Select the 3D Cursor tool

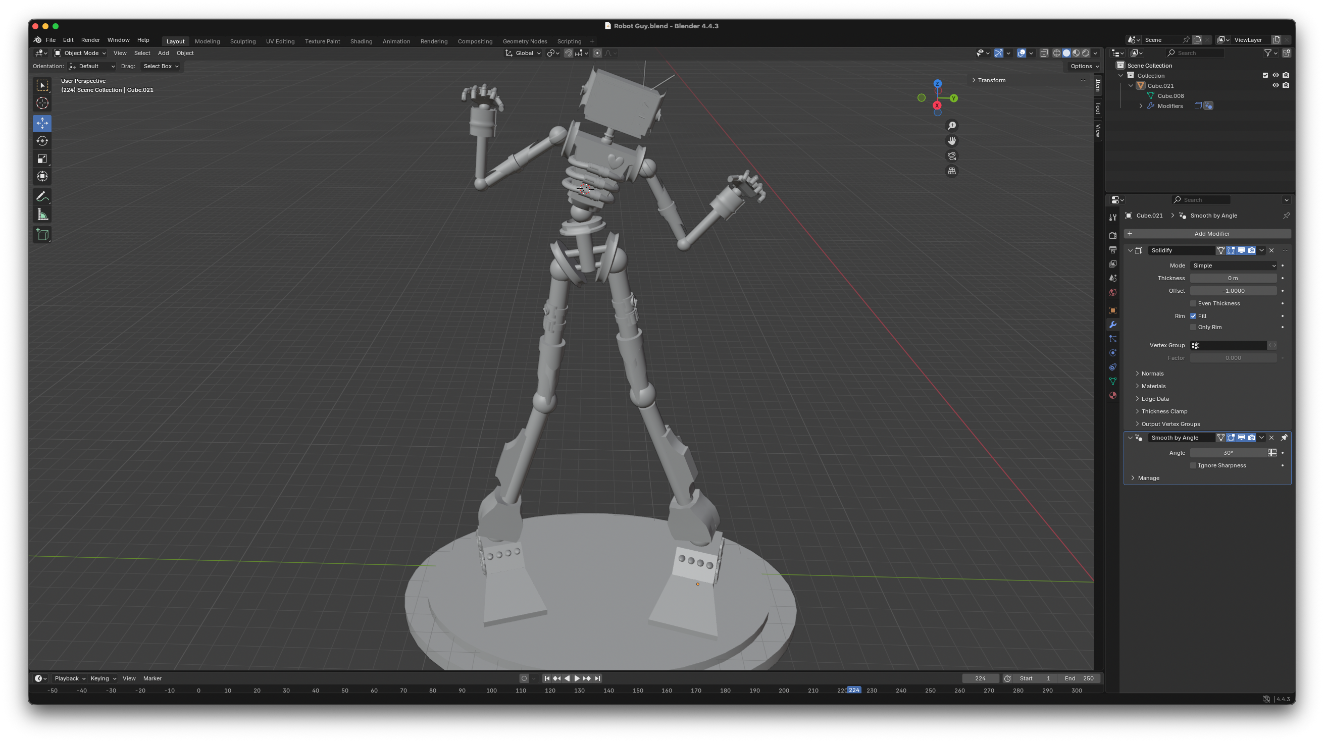coord(42,103)
